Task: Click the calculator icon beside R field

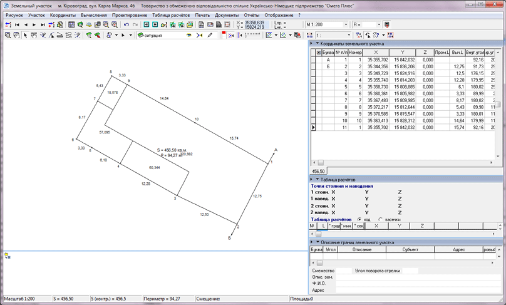Action: [x=386, y=25]
